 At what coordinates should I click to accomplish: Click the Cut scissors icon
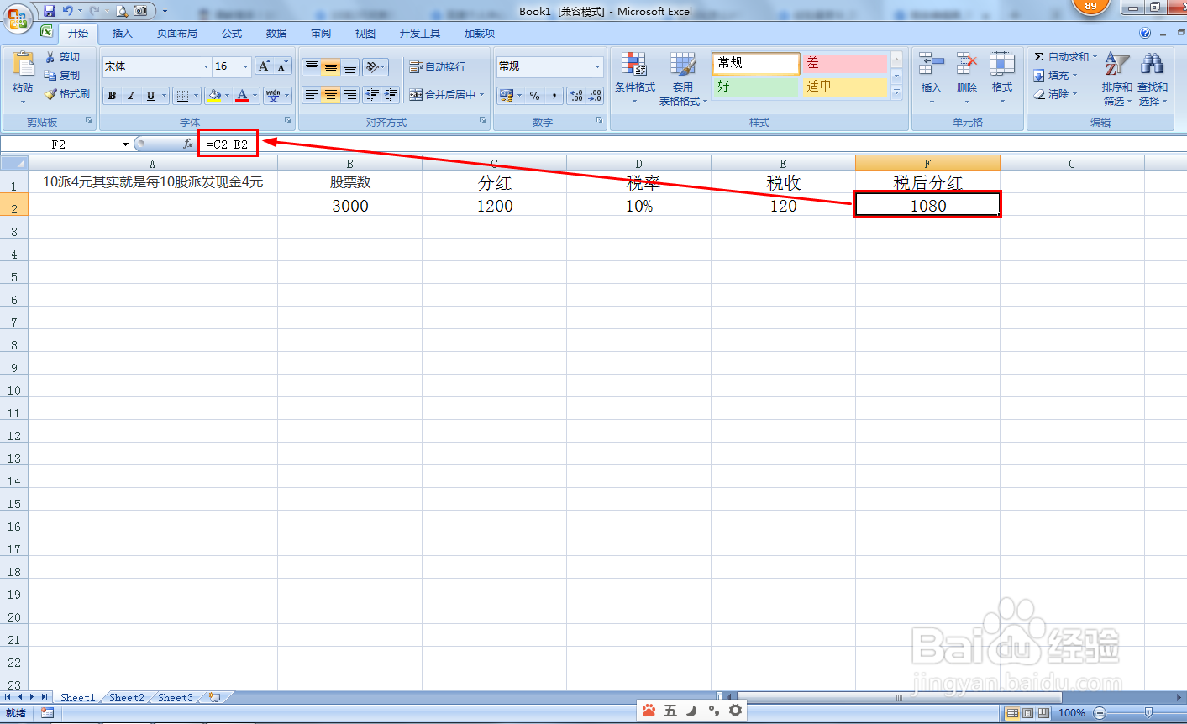coord(50,57)
